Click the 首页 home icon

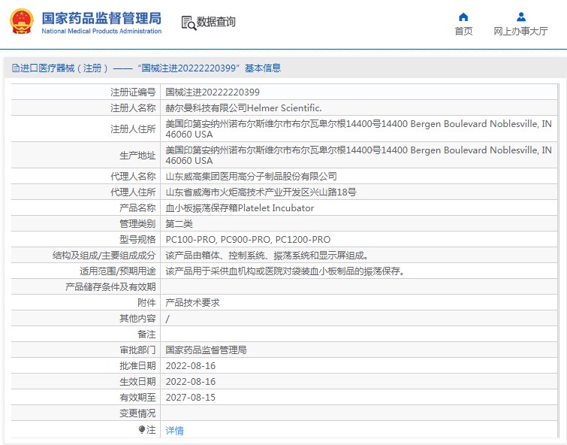pyautogui.click(x=463, y=17)
